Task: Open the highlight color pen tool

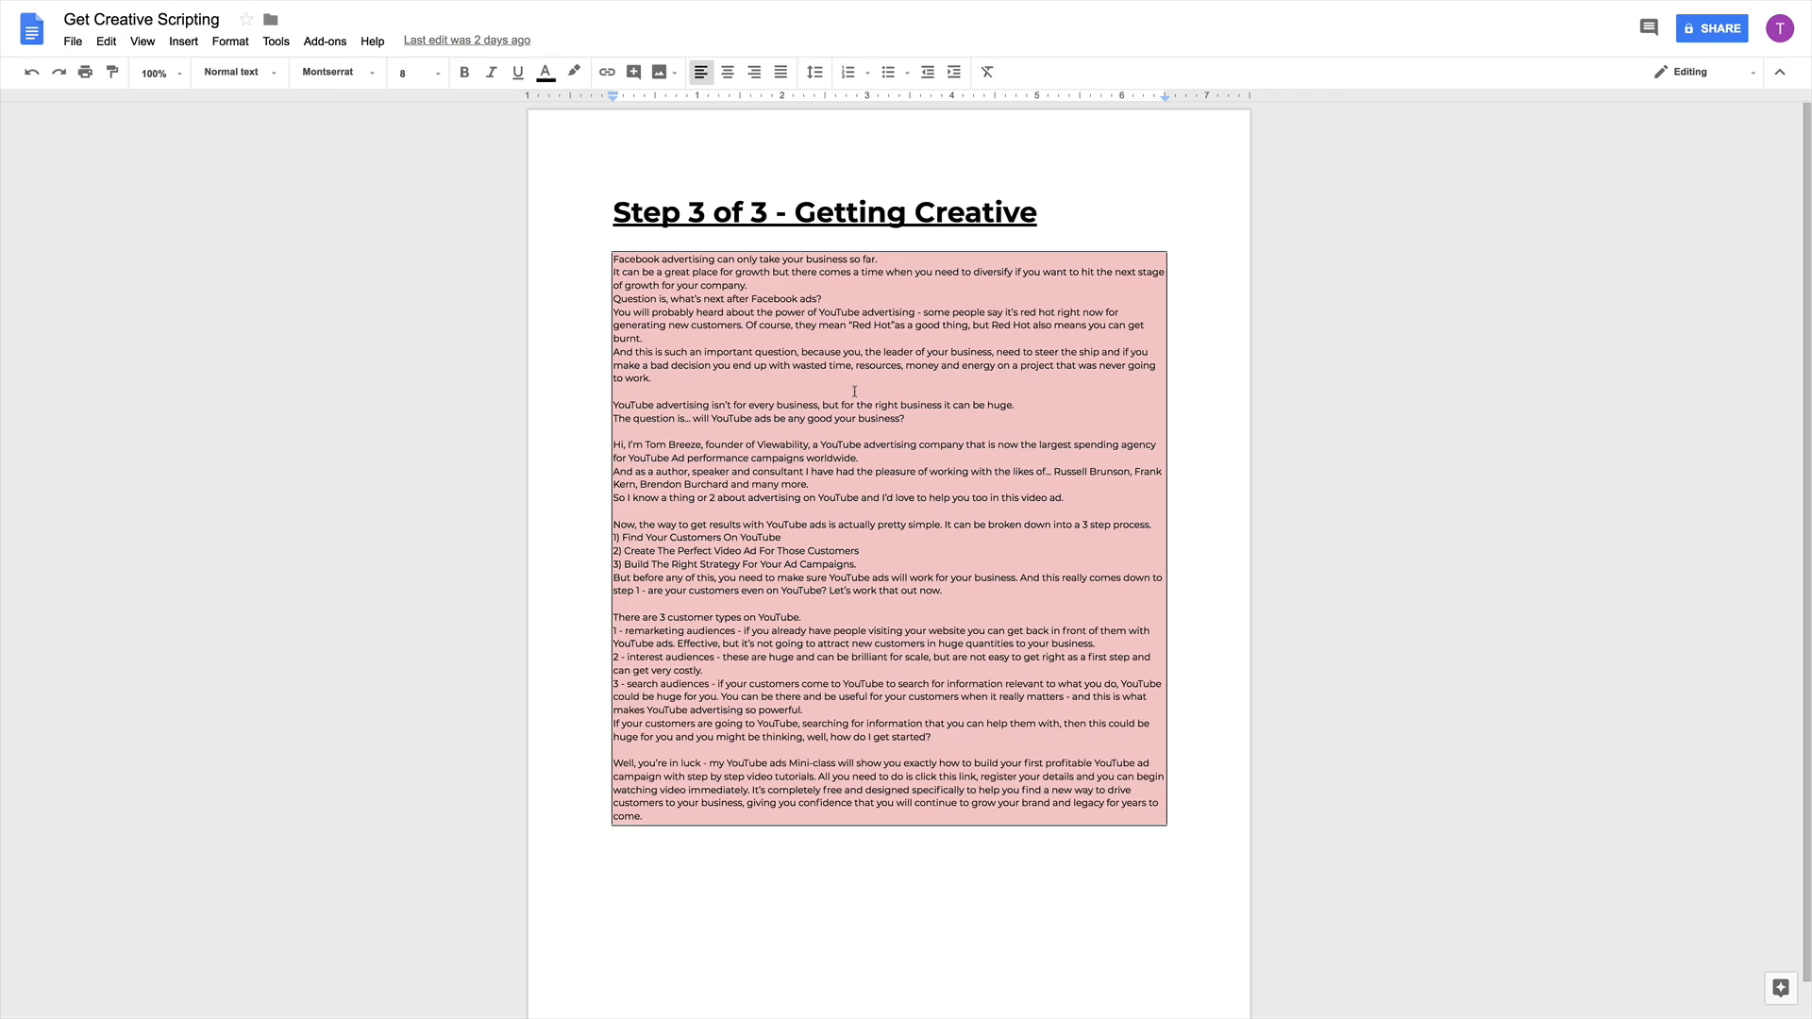Action: (x=574, y=73)
